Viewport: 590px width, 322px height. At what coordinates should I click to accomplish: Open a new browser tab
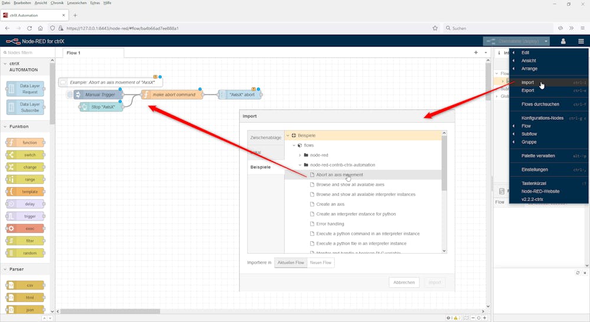coord(75,15)
